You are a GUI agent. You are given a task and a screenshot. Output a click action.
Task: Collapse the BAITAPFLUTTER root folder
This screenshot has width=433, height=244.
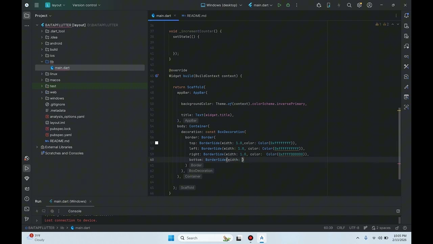[37, 25]
